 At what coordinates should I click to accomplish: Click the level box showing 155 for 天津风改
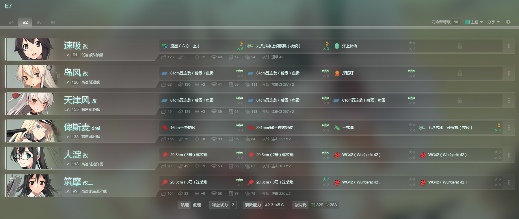tap(75, 109)
